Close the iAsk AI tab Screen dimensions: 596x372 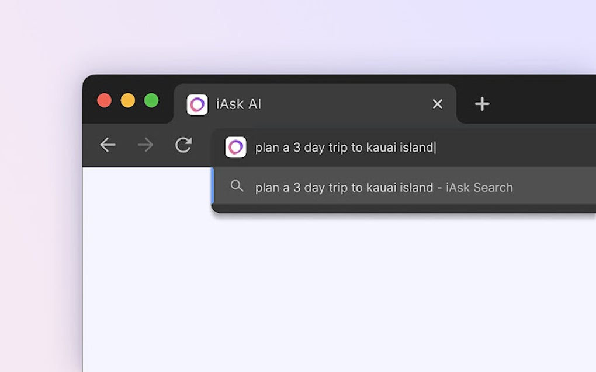(x=437, y=104)
